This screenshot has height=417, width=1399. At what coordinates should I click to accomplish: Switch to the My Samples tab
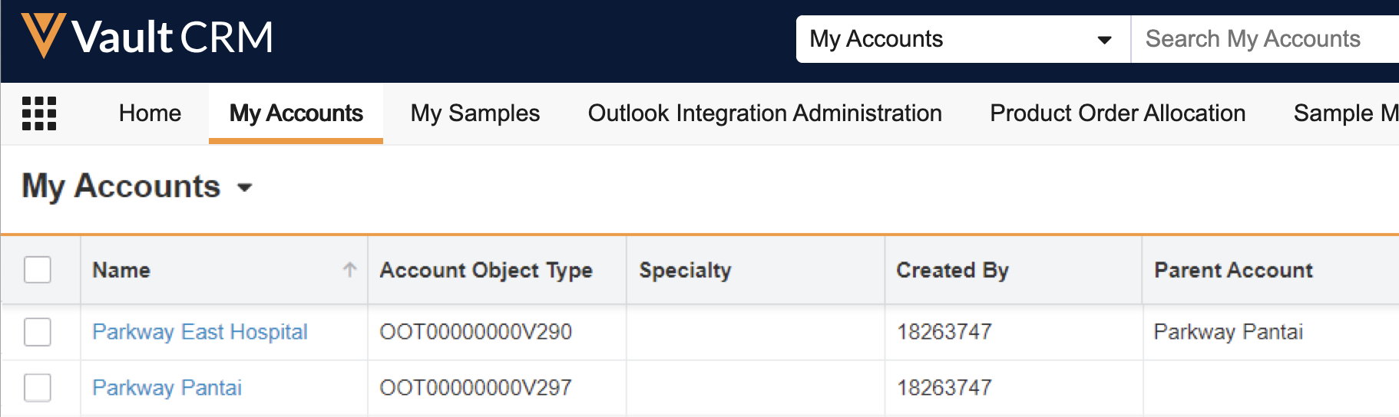475,113
